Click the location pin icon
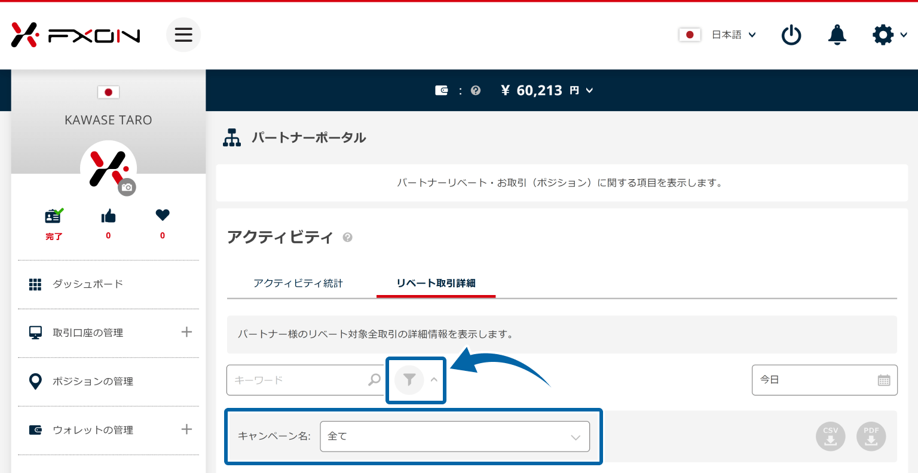 pos(35,381)
